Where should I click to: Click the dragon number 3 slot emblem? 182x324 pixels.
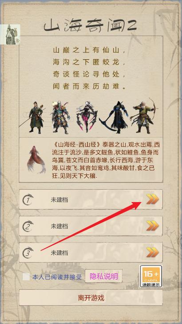[x=28, y=252]
